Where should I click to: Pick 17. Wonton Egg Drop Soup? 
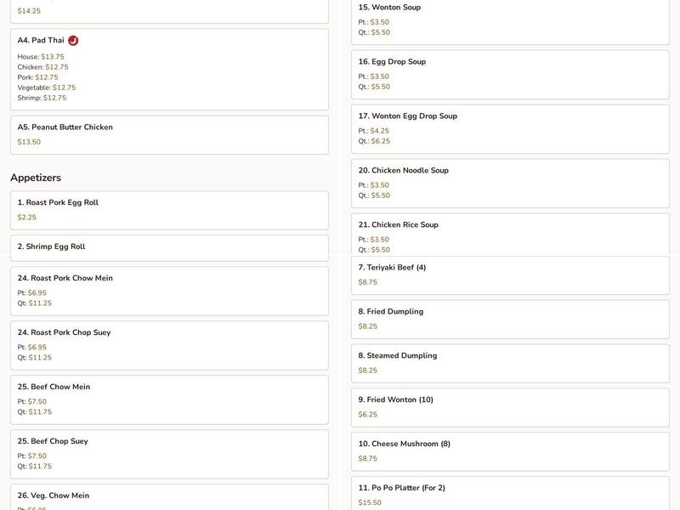coord(510,129)
